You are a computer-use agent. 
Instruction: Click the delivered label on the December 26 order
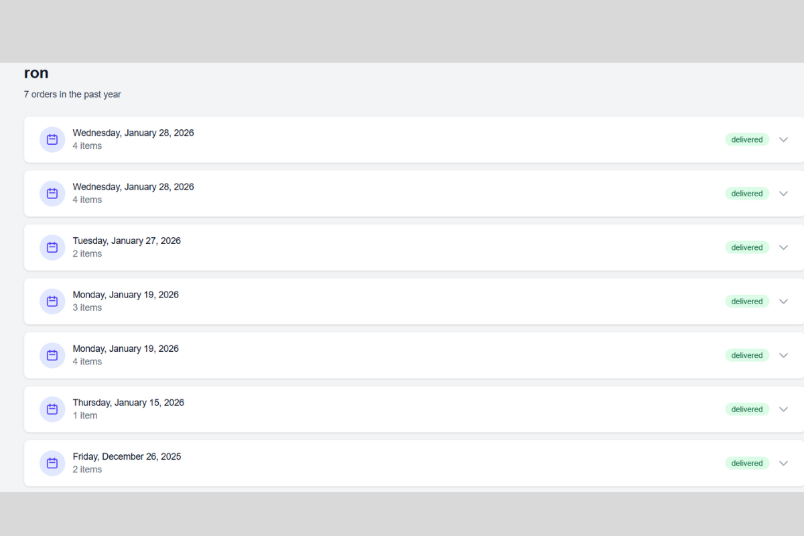click(x=746, y=463)
